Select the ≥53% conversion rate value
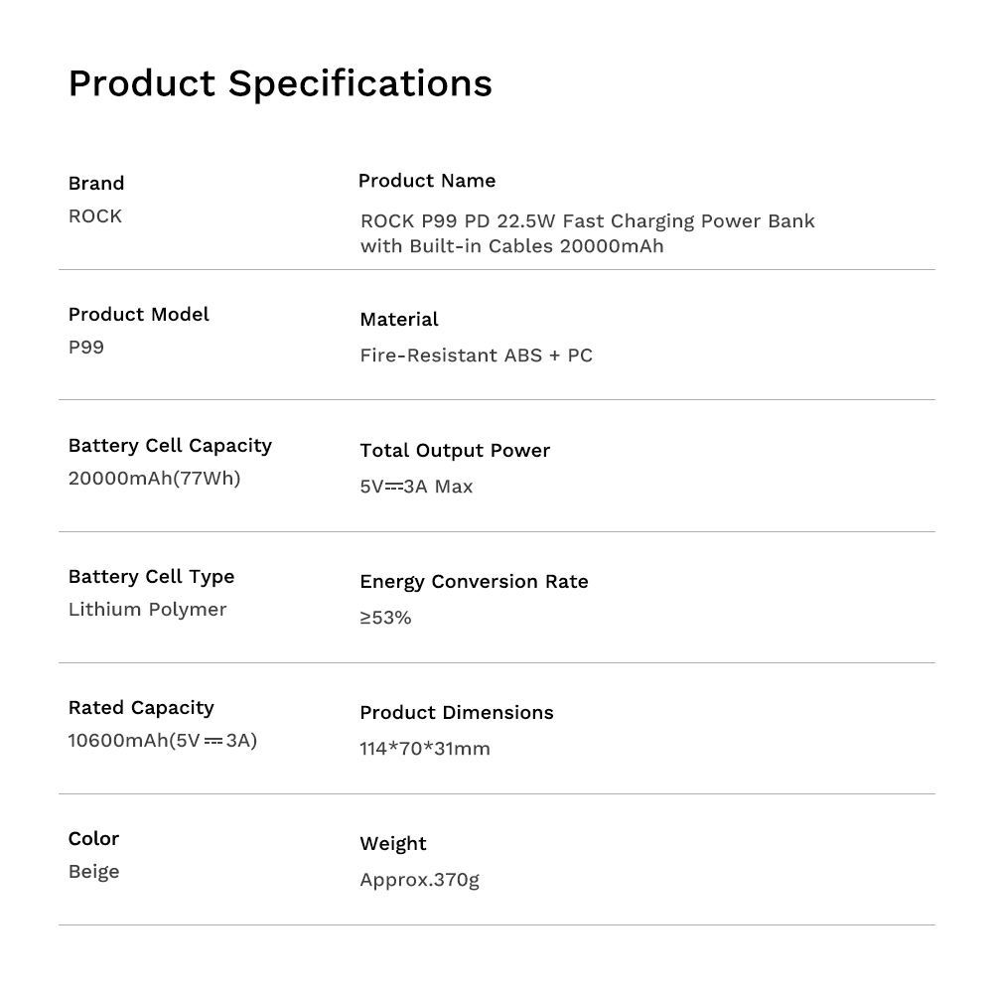This screenshot has width=993, height=993. point(385,618)
